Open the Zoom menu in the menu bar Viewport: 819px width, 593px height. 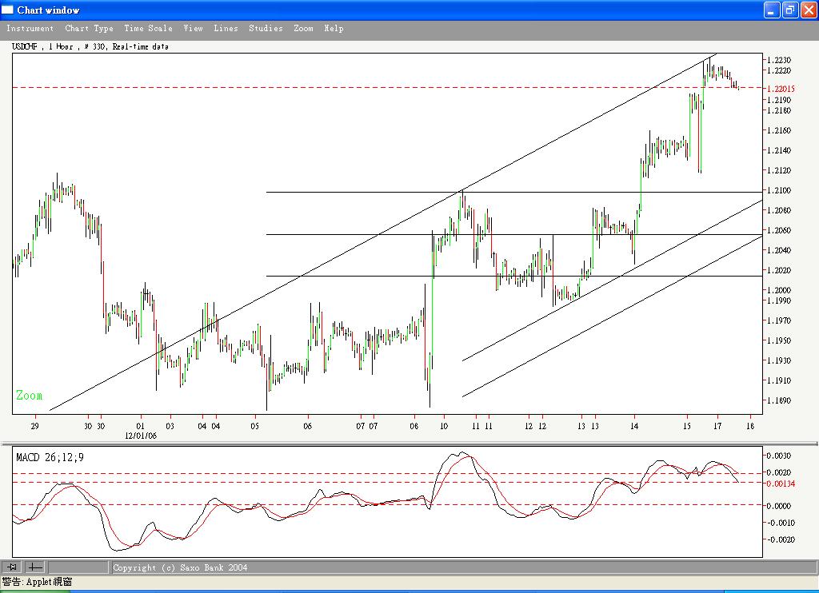pos(303,28)
